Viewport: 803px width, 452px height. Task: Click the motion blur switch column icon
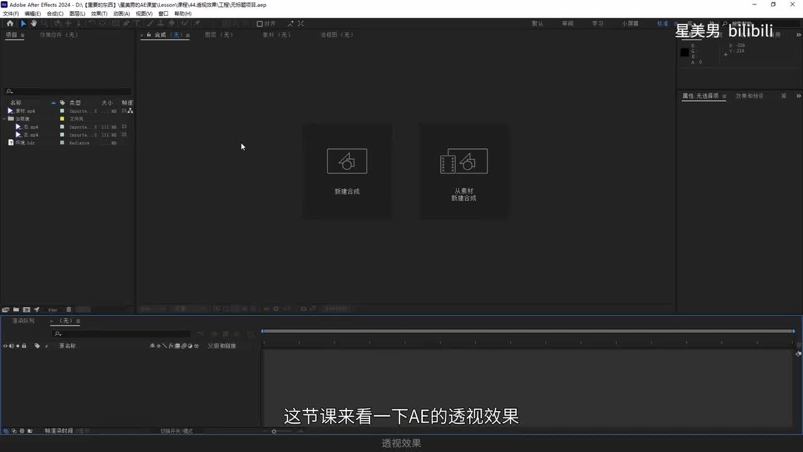click(x=184, y=346)
